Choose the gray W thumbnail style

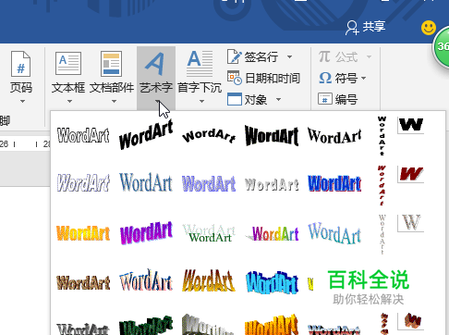click(411, 223)
